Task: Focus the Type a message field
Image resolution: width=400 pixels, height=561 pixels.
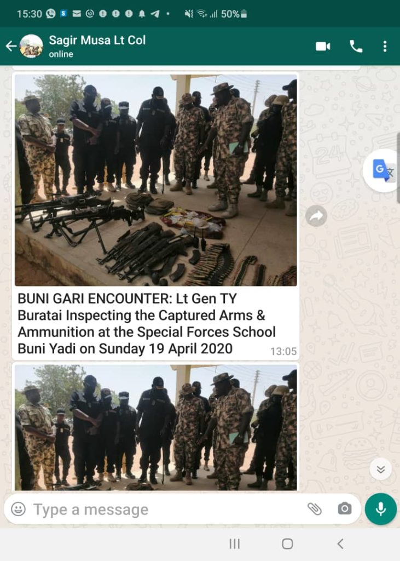Action: click(168, 509)
